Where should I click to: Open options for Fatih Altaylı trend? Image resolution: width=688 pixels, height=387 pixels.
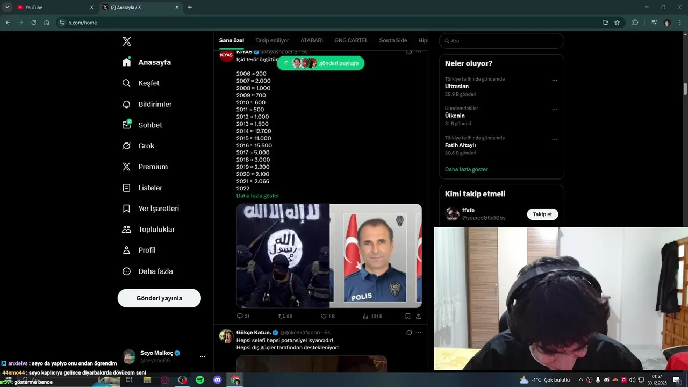(555, 139)
